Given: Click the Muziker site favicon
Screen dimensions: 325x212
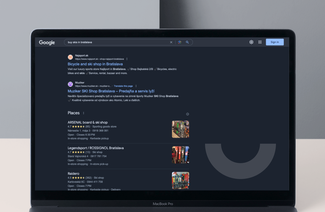Looking at the screenshot, I should [x=70, y=84].
